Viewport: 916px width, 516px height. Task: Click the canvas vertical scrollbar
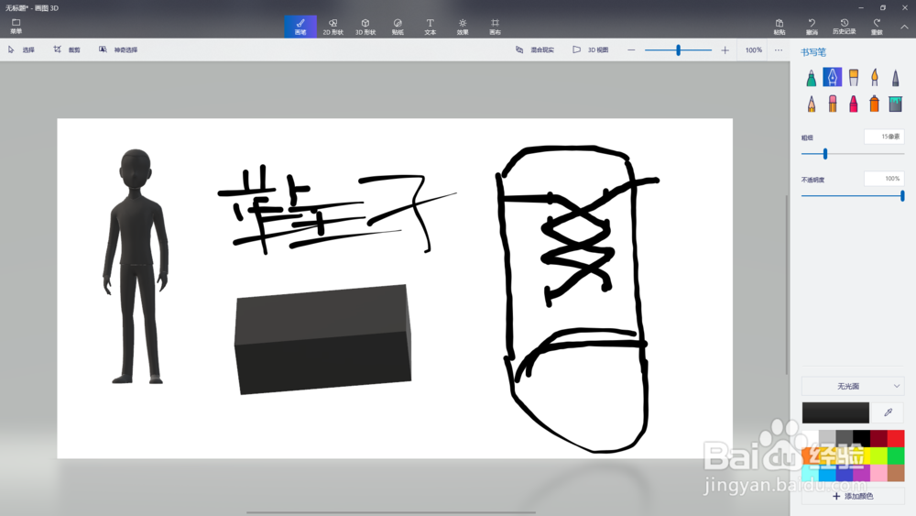click(x=787, y=284)
